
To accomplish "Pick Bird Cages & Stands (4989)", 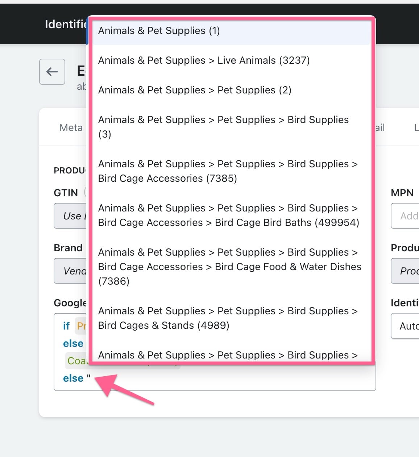I will [232, 318].
